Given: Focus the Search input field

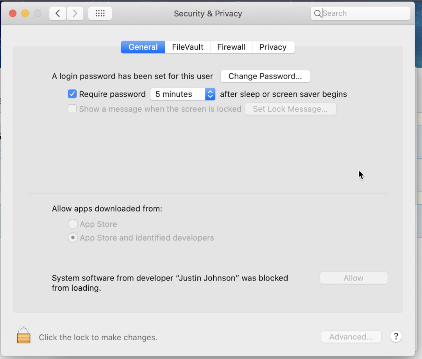Looking at the screenshot, I should (x=360, y=13).
